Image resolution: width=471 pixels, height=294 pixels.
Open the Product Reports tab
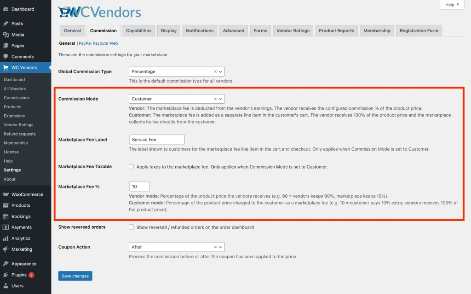point(336,31)
